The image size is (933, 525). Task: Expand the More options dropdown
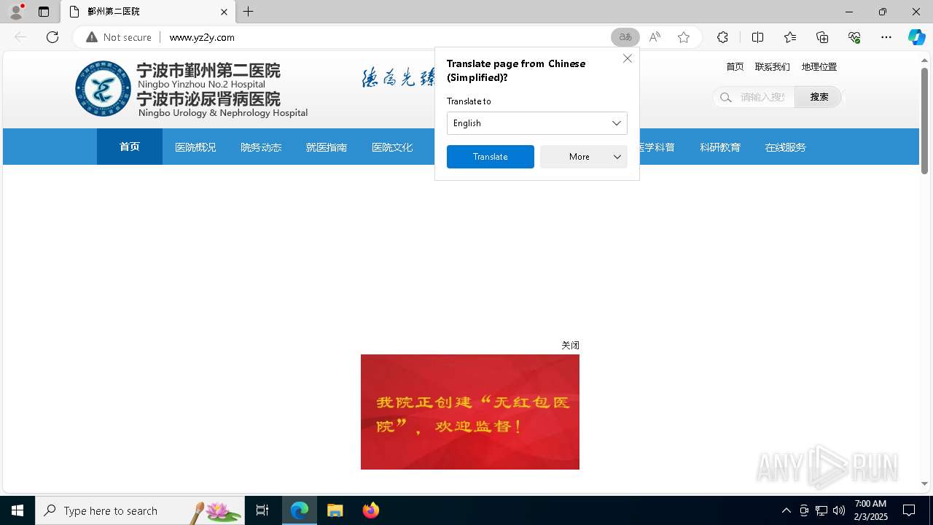pyautogui.click(x=584, y=157)
